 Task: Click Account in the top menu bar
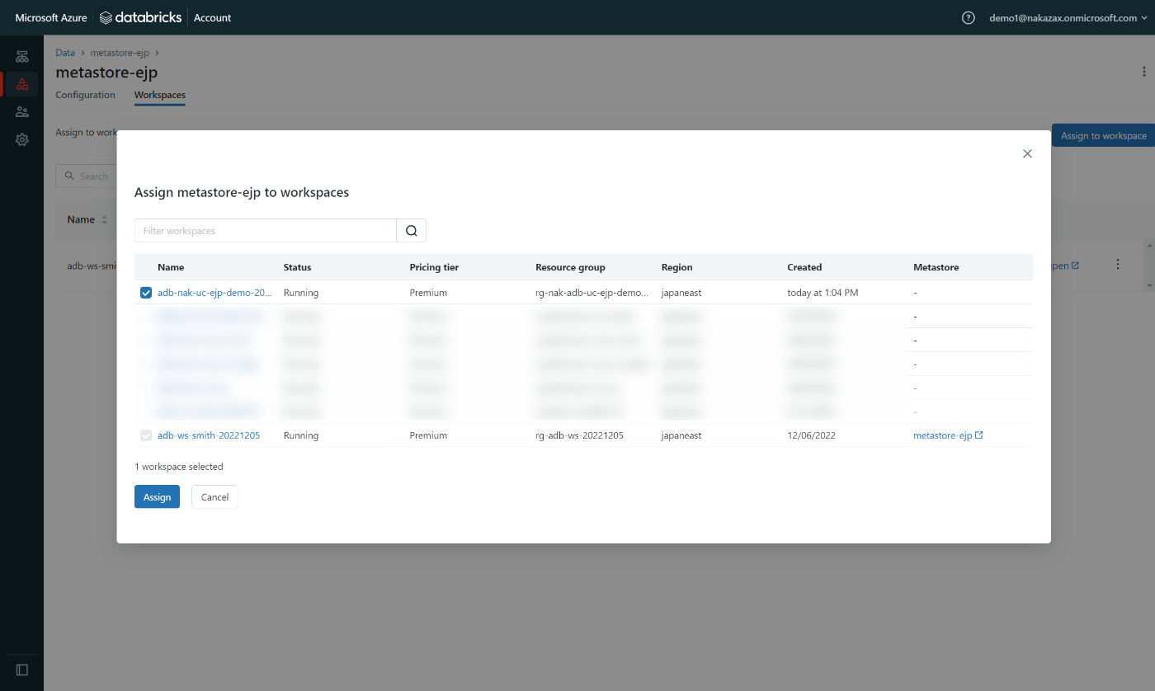(212, 16)
